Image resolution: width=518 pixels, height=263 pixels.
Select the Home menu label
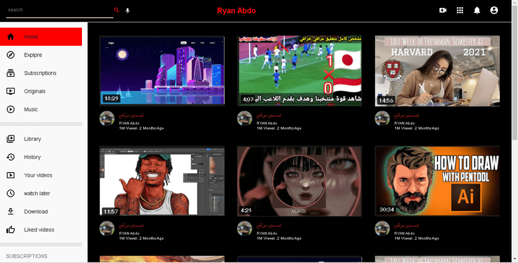point(31,37)
